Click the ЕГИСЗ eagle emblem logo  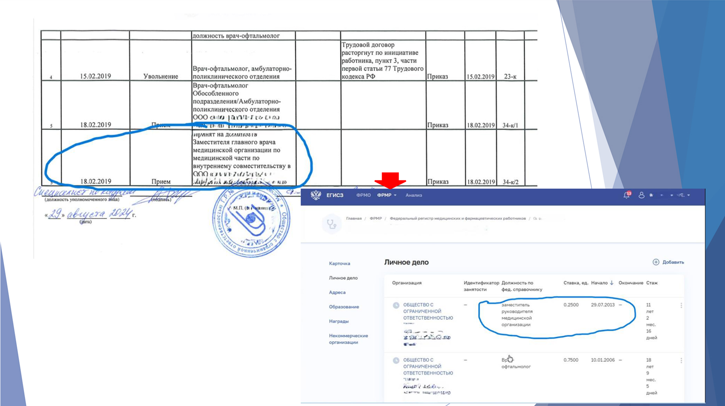click(x=316, y=195)
